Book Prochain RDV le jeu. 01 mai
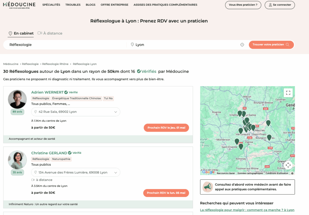Image resolution: width=309 pixels, height=215 pixels. 166,128
